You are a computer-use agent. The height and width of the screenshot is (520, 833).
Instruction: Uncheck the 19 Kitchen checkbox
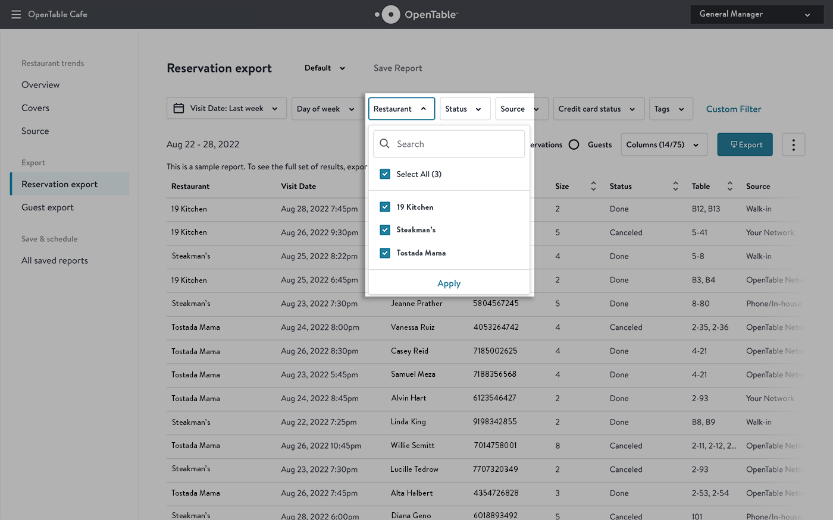point(385,207)
